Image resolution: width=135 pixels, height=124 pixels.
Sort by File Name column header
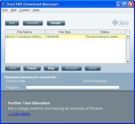point(25,32)
